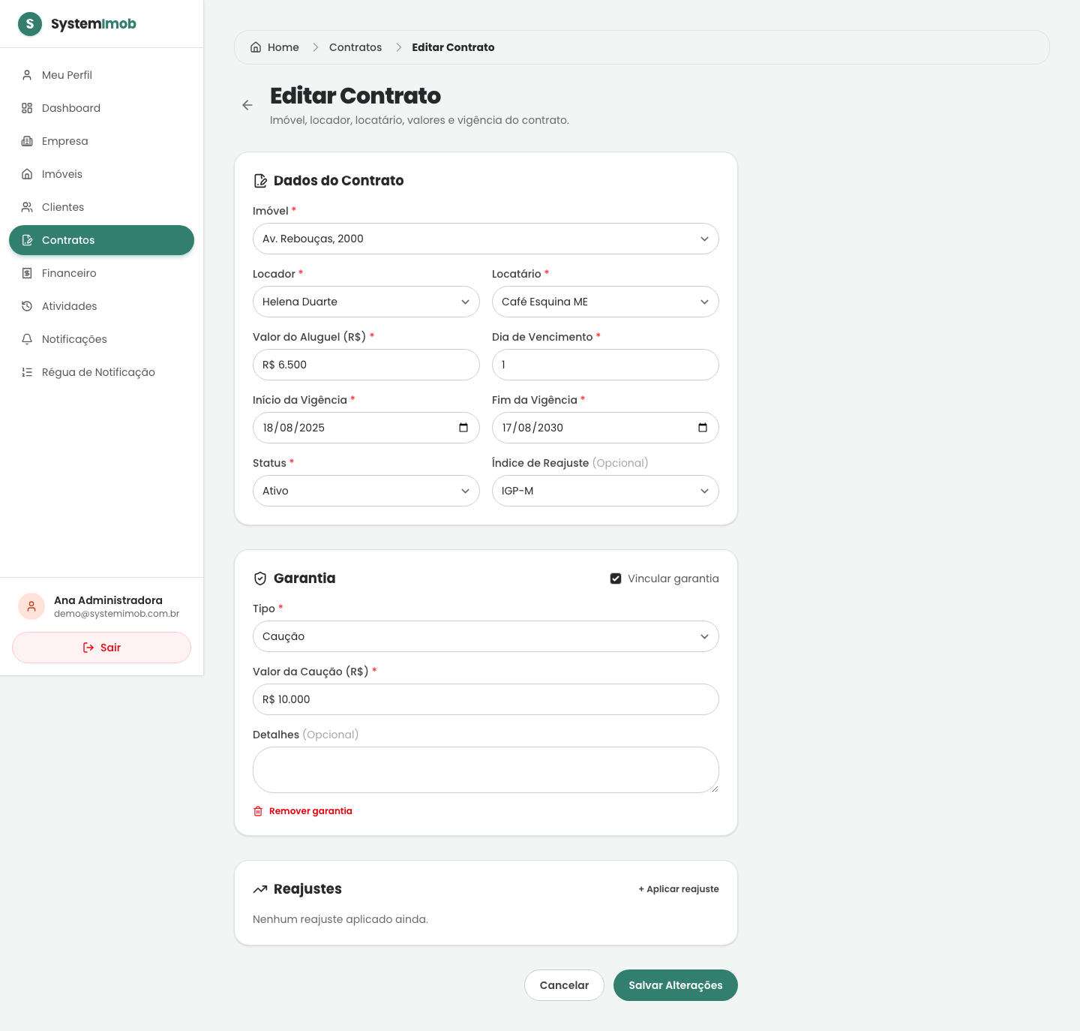Click the Empresa building icon
This screenshot has width=1080, height=1031.
[27, 141]
